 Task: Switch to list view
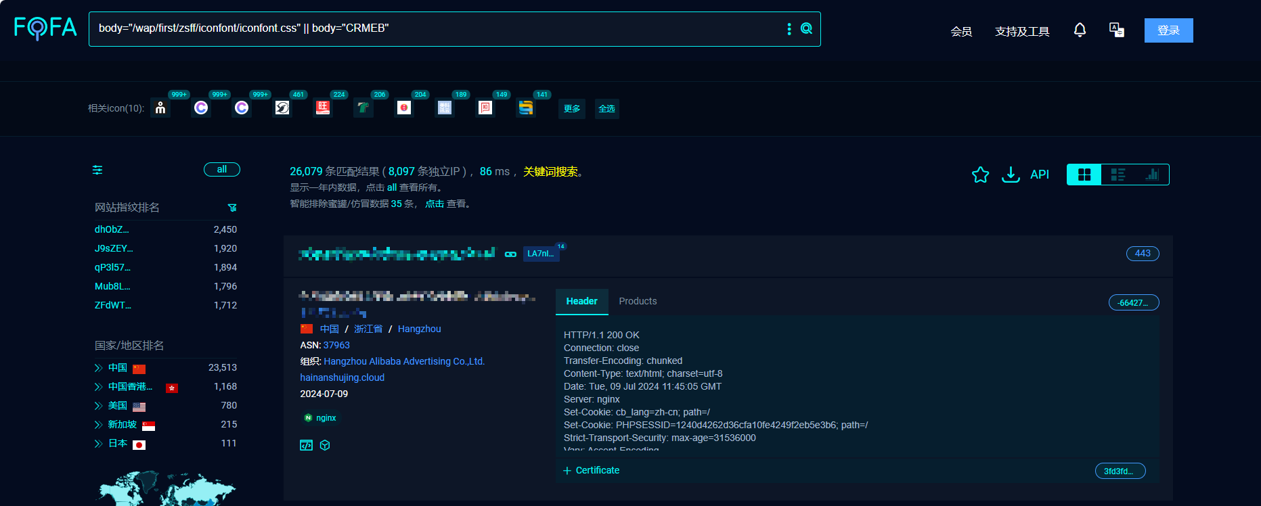(x=1118, y=175)
